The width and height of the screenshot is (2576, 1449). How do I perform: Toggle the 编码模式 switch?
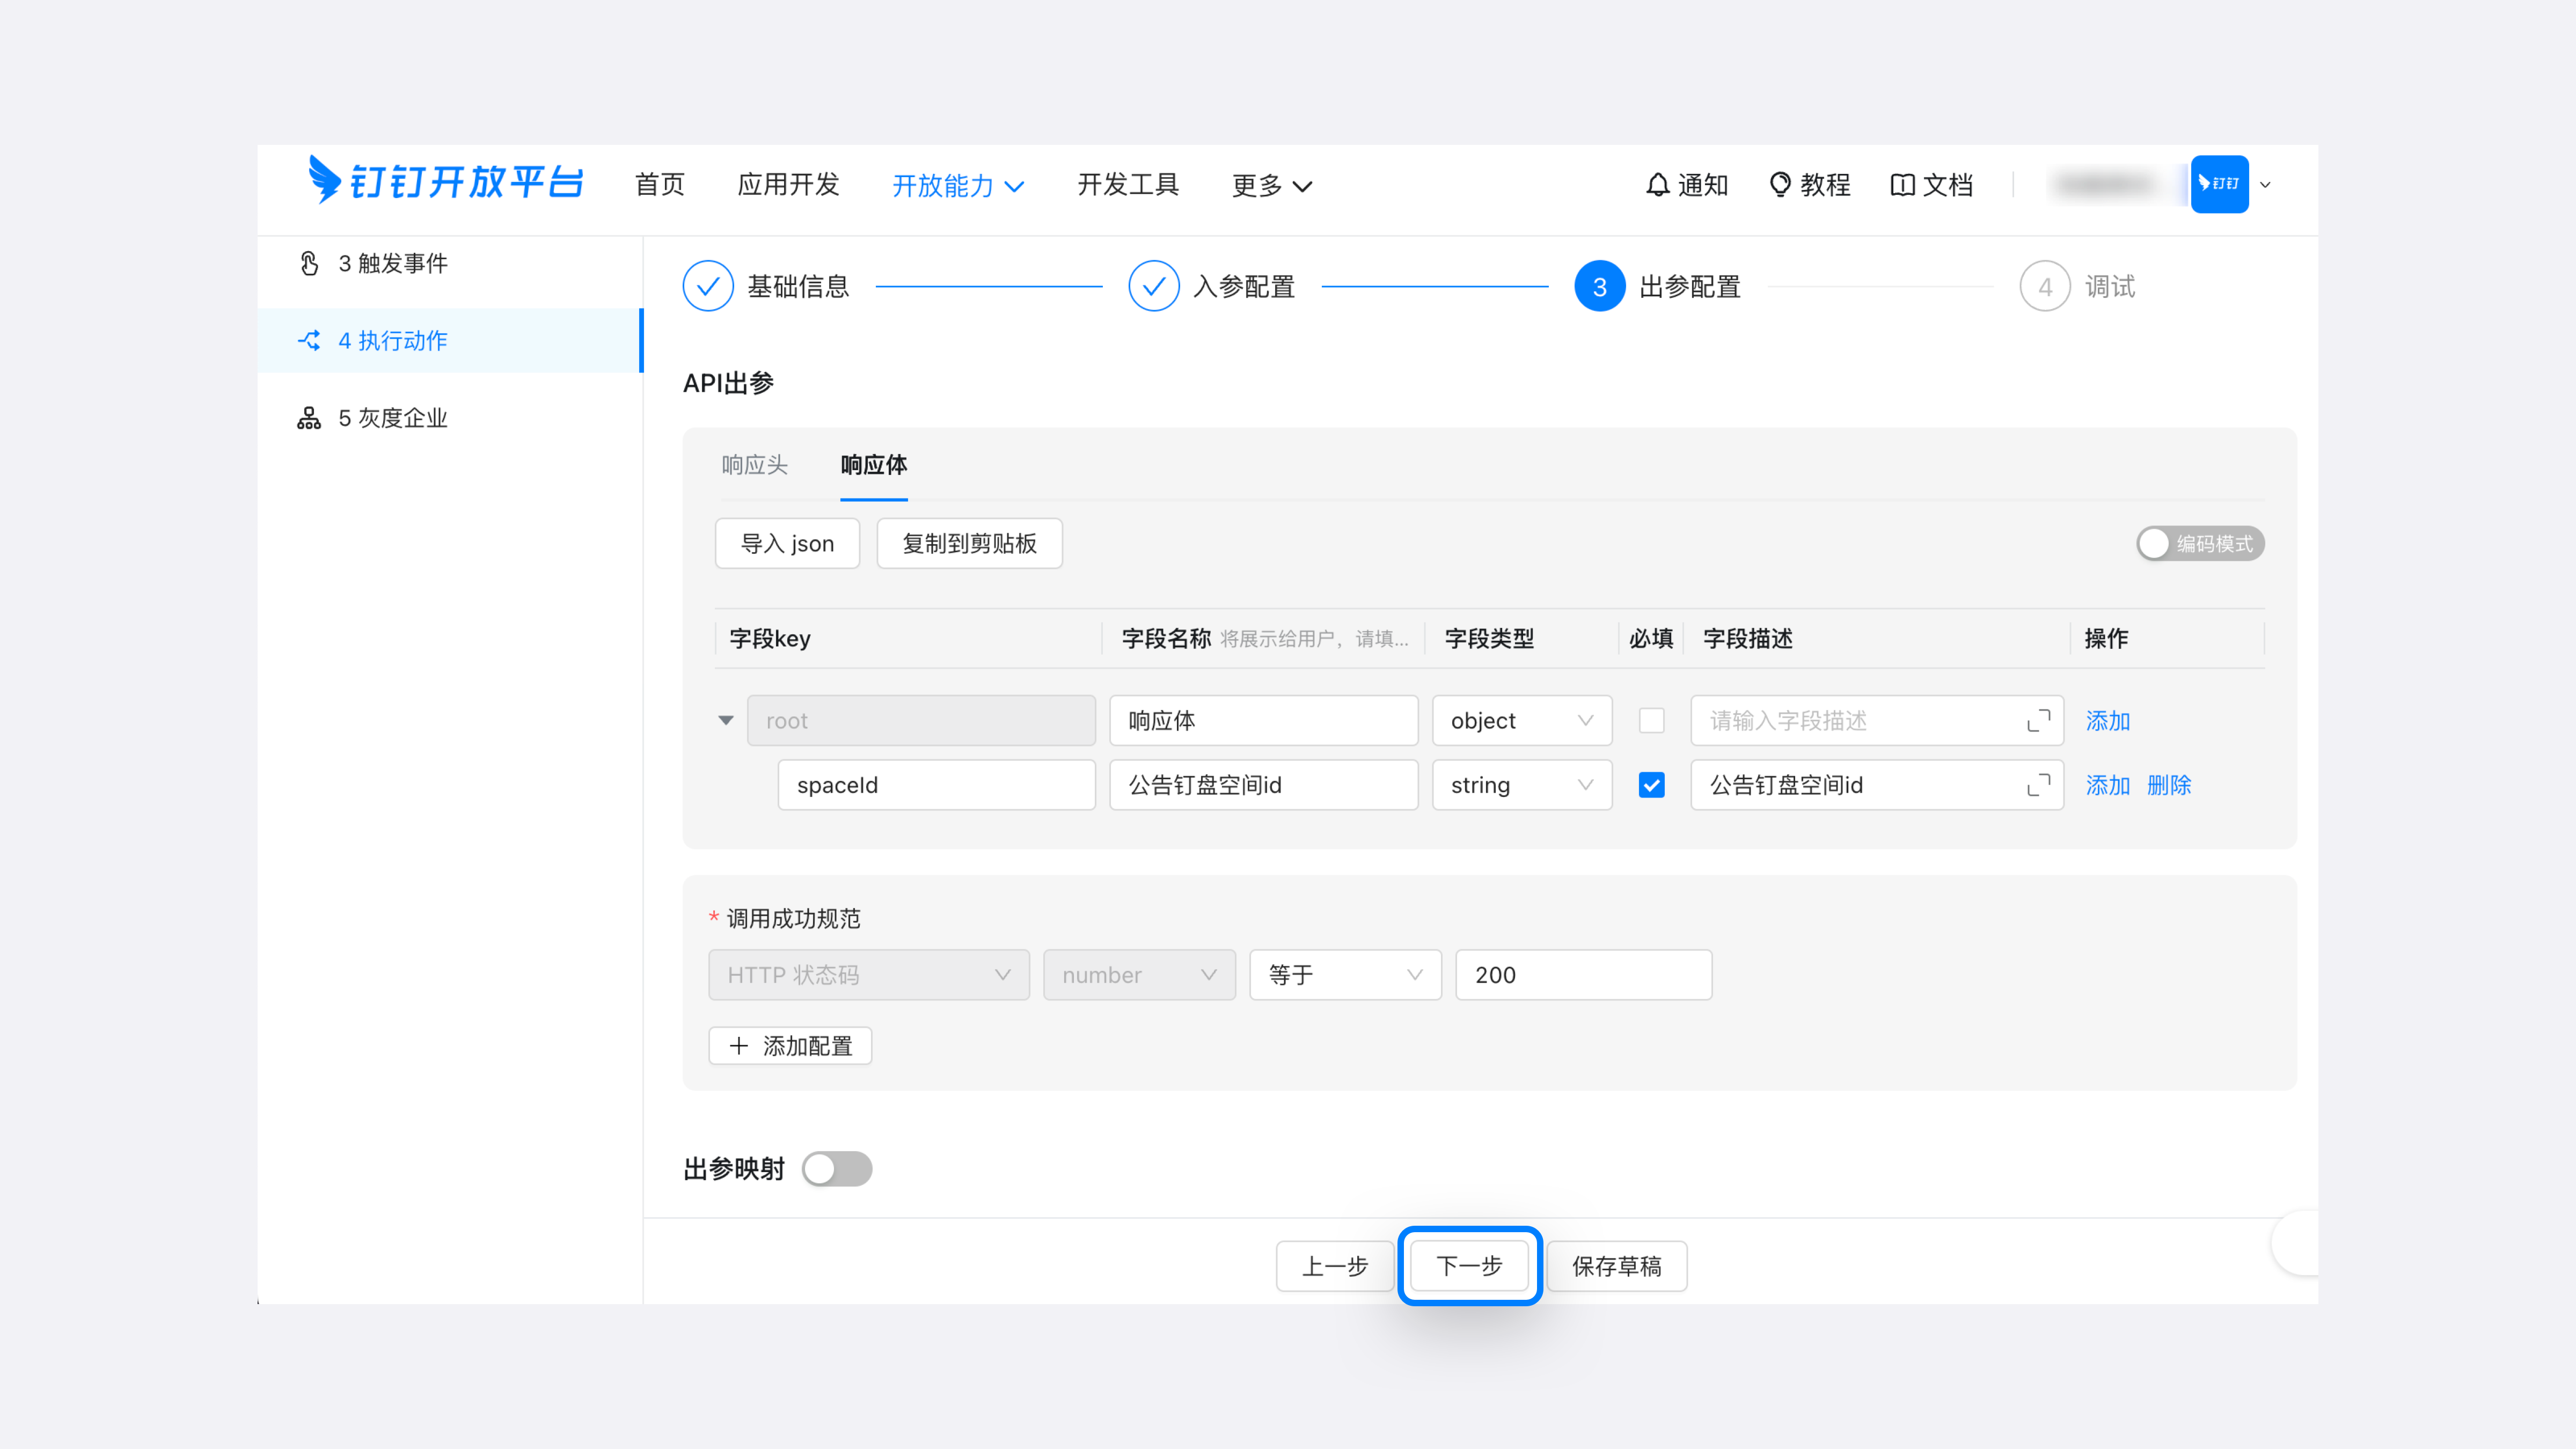click(x=2200, y=543)
